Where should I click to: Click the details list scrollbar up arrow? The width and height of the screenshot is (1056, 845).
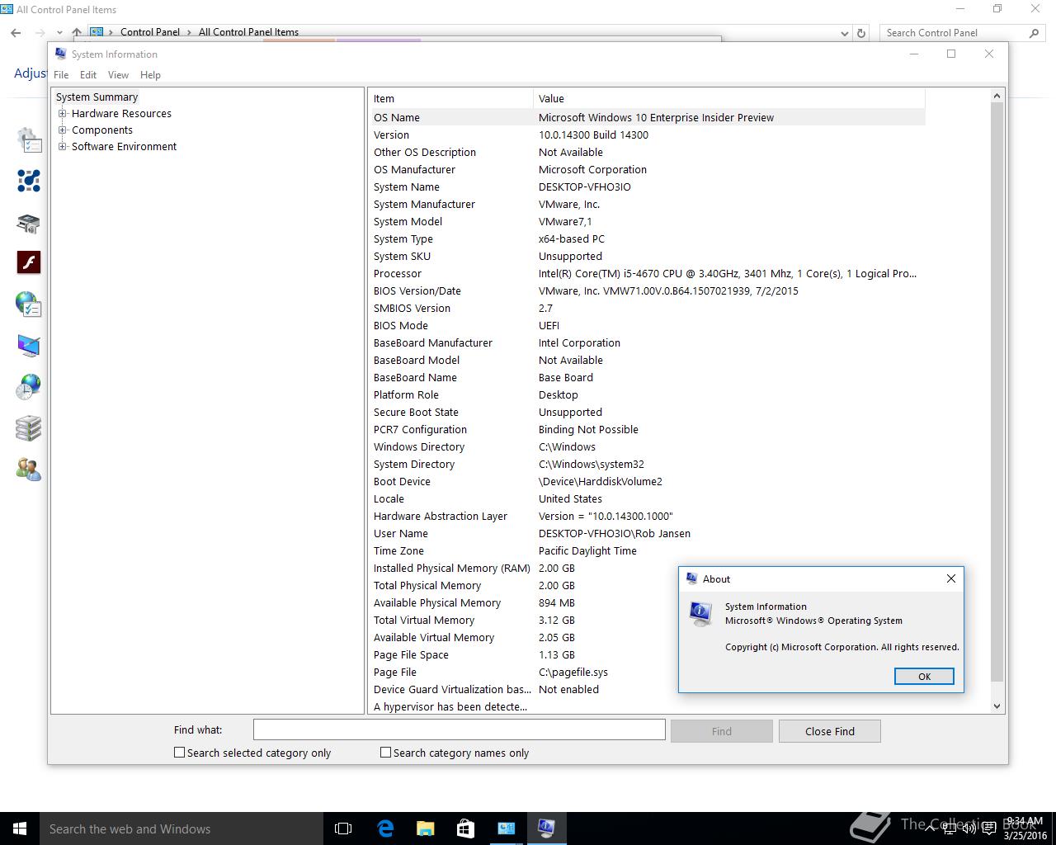coord(997,96)
